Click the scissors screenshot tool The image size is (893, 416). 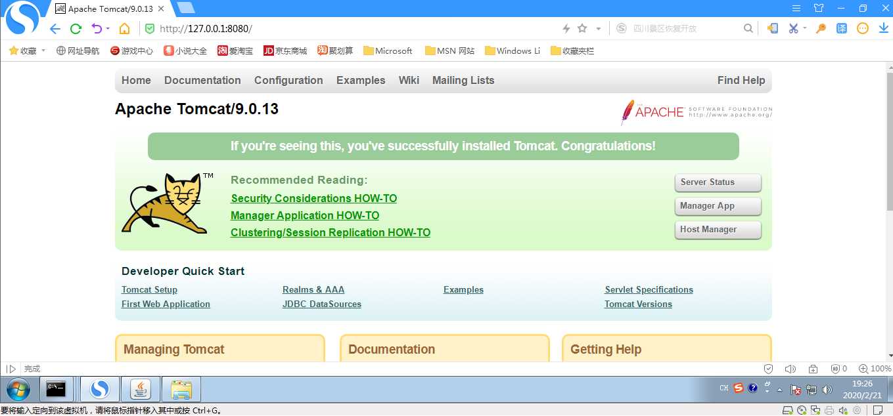pyautogui.click(x=793, y=28)
